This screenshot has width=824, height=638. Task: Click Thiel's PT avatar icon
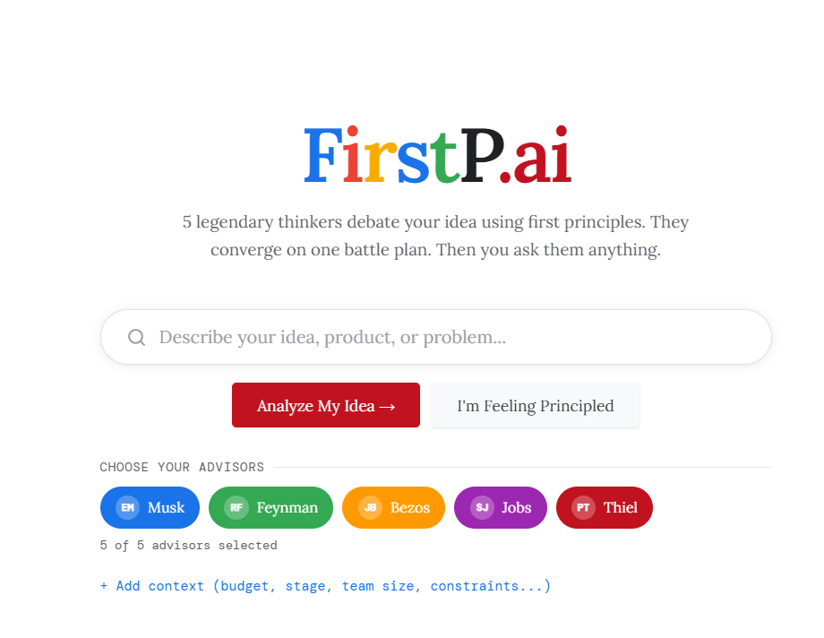582,507
